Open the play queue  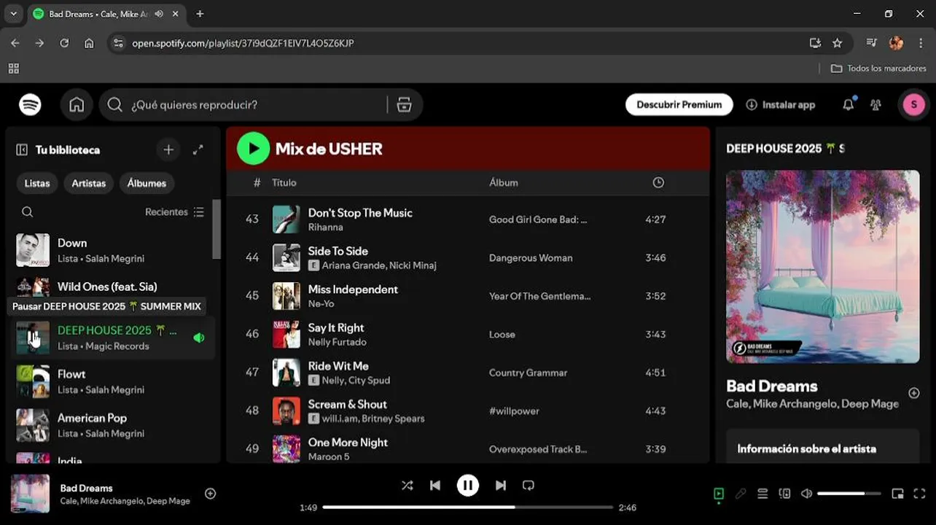(763, 494)
